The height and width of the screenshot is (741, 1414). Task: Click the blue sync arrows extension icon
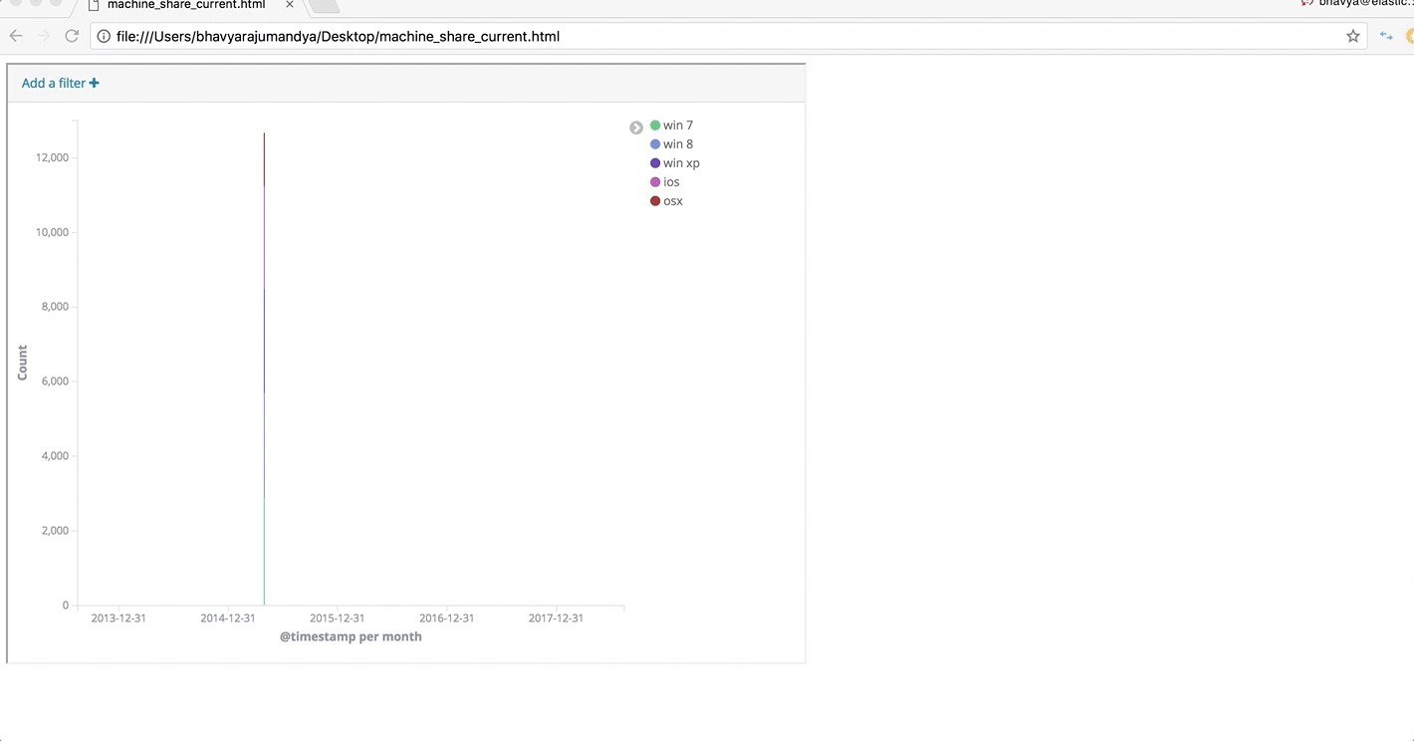point(1386,36)
